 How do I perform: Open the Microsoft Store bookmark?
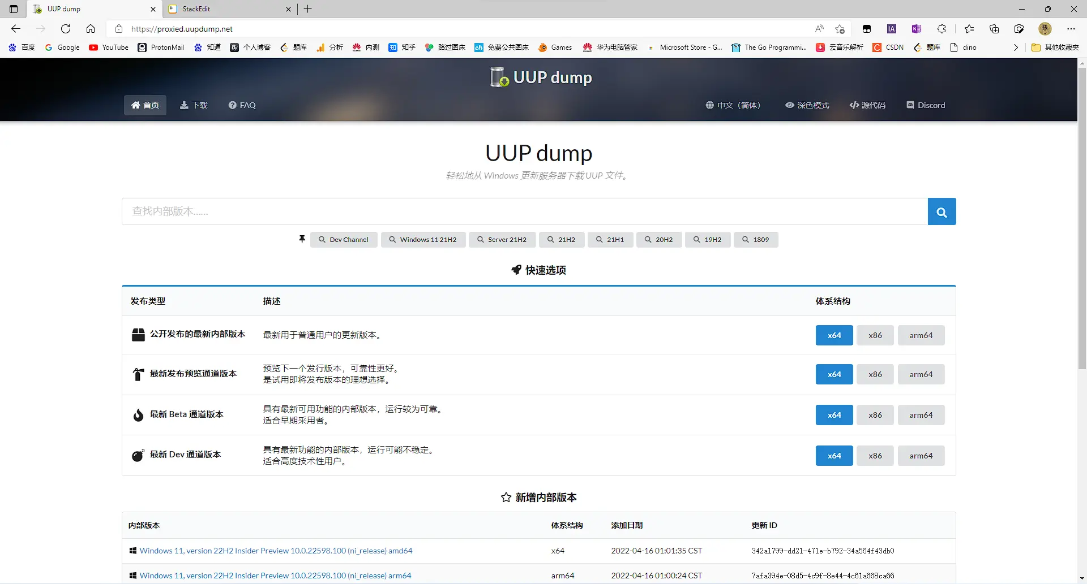click(684, 47)
